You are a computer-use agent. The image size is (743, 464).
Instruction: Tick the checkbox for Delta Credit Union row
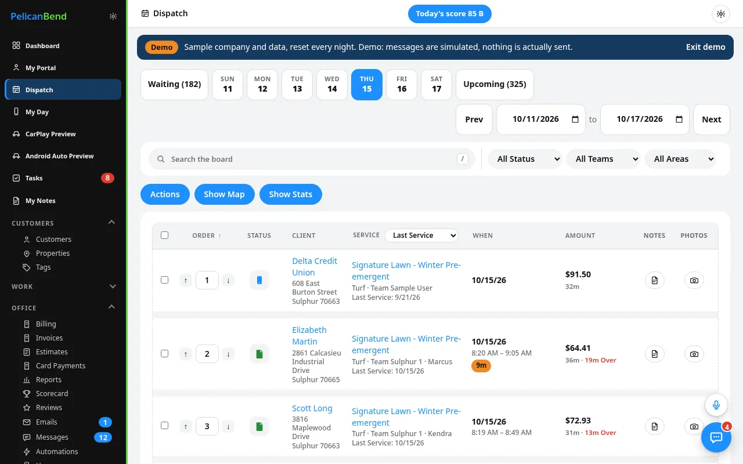165,280
